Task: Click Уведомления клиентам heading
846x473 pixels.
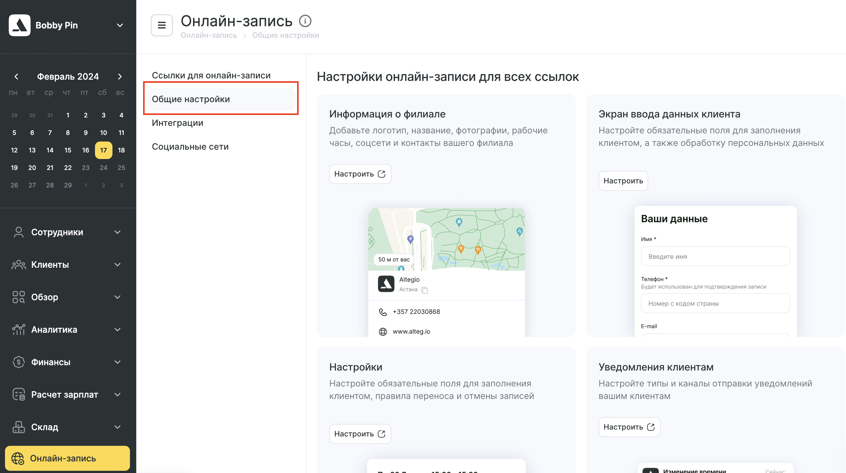Action: (656, 367)
